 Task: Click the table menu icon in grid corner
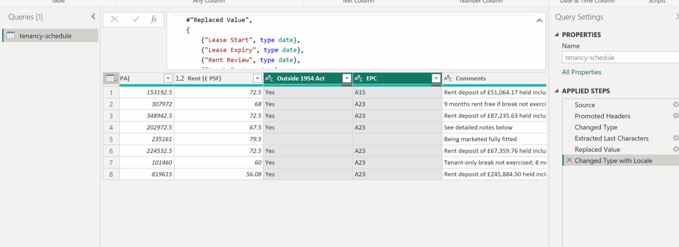pos(111,79)
